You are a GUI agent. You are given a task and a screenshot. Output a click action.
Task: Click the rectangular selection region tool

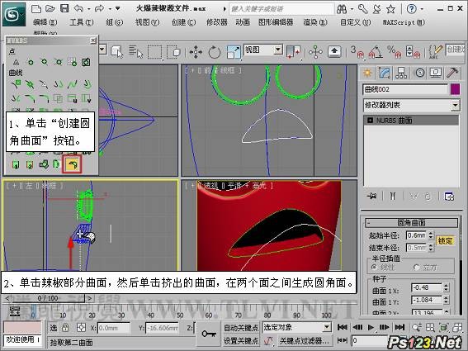[155, 52]
